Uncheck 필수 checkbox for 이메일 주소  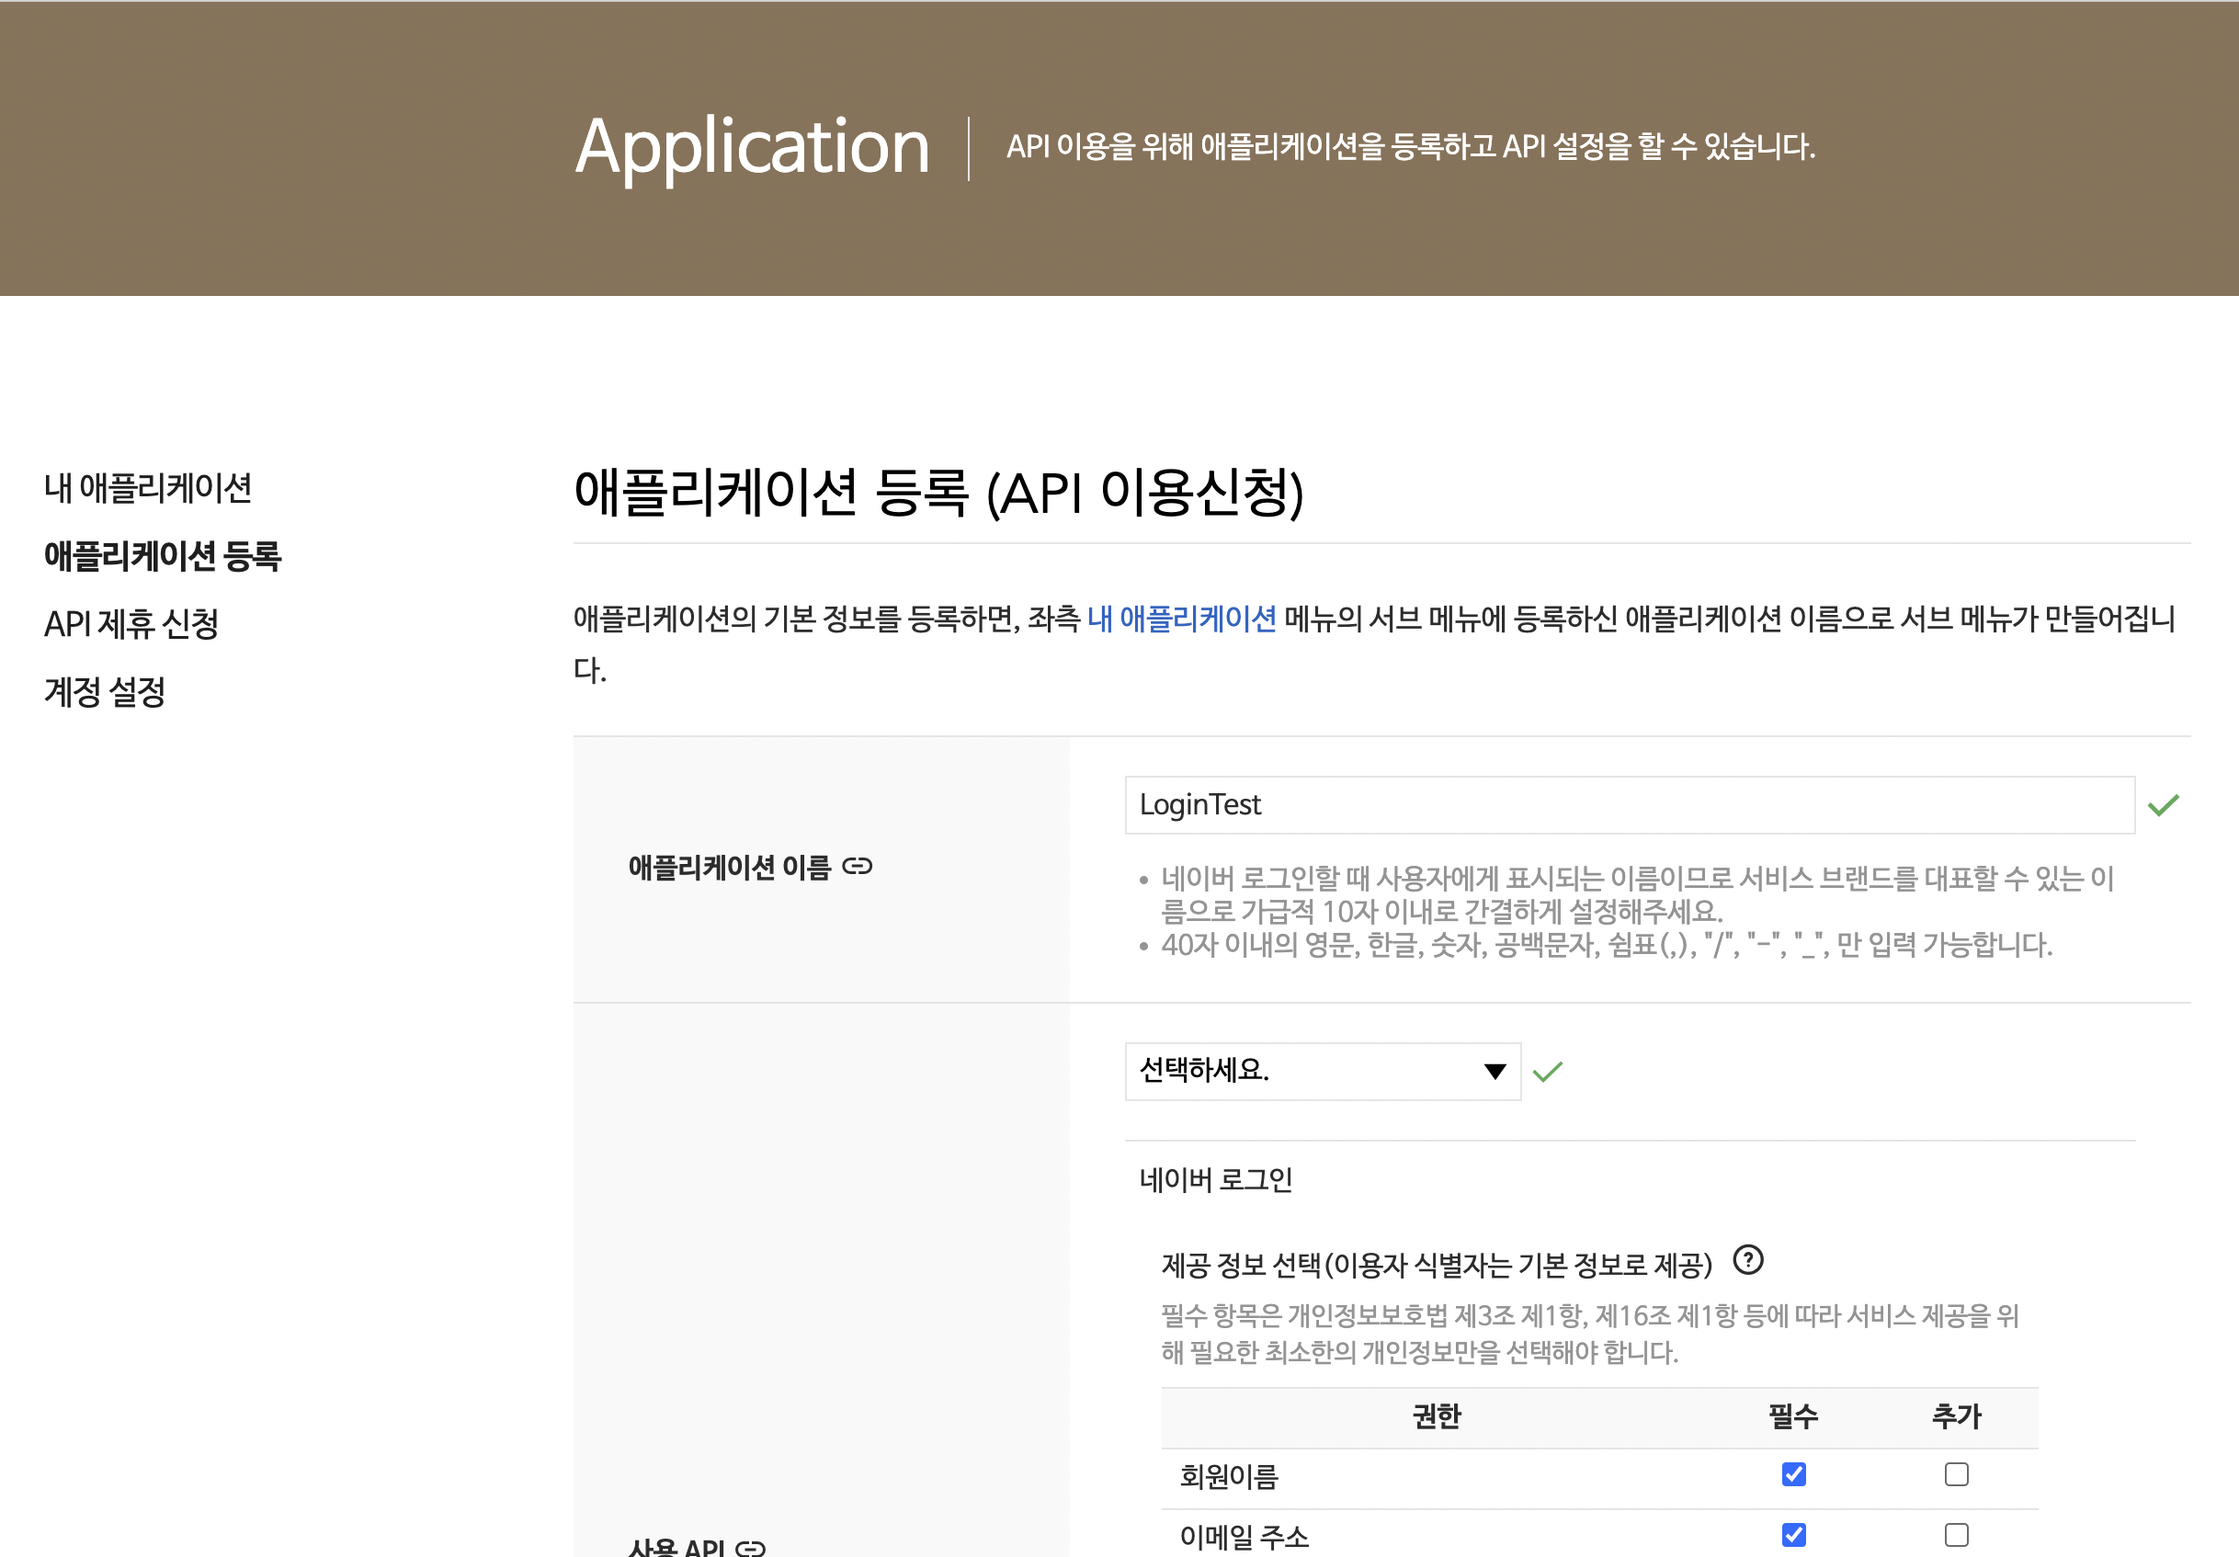(1793, 1535)
